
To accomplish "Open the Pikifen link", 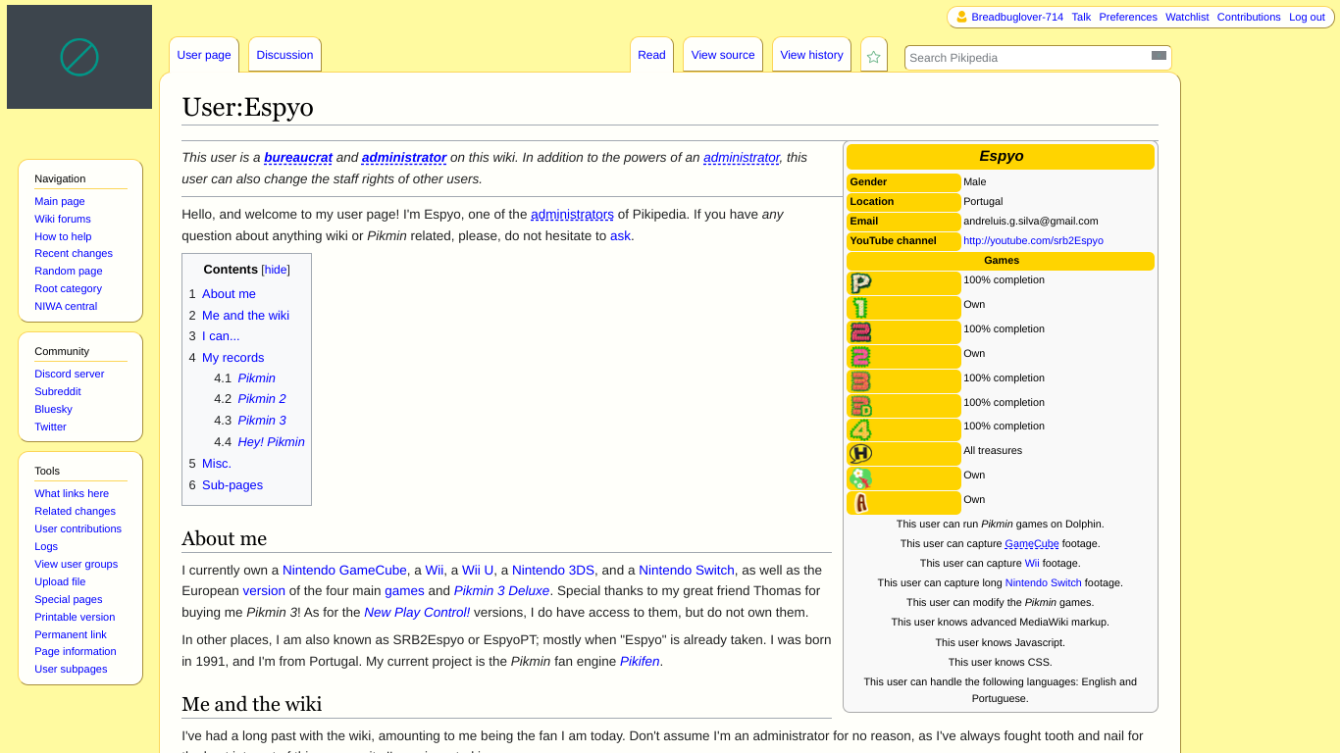I will (x=640, y=662).
